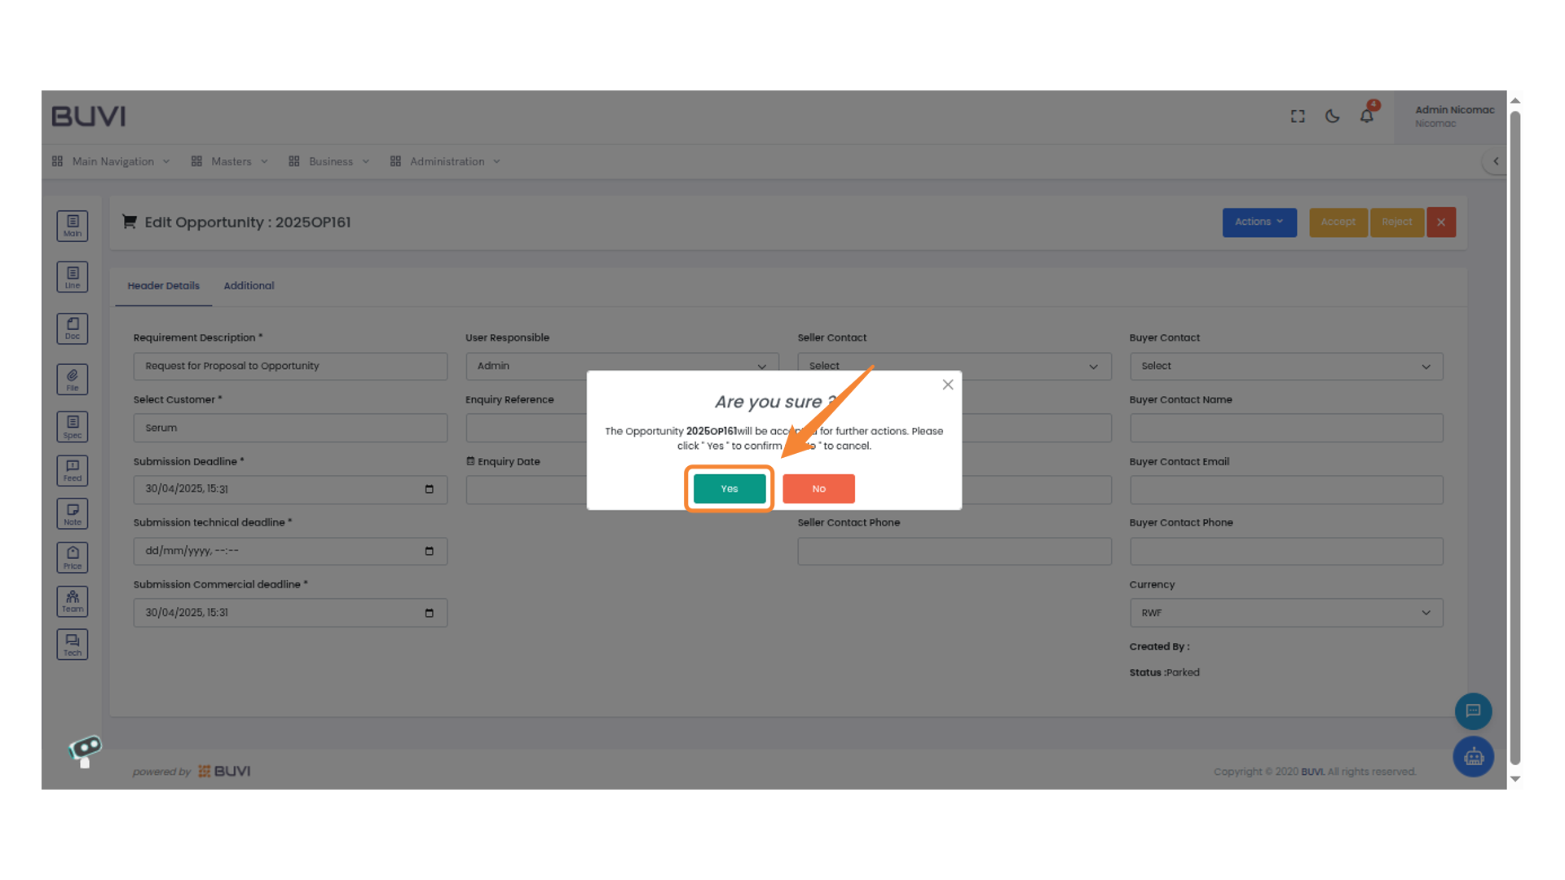Open the Price sidebar icon

pos(73,557)
